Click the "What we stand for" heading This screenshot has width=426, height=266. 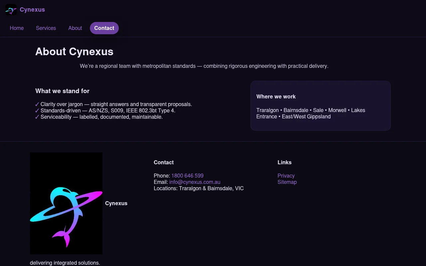(62, 91)
